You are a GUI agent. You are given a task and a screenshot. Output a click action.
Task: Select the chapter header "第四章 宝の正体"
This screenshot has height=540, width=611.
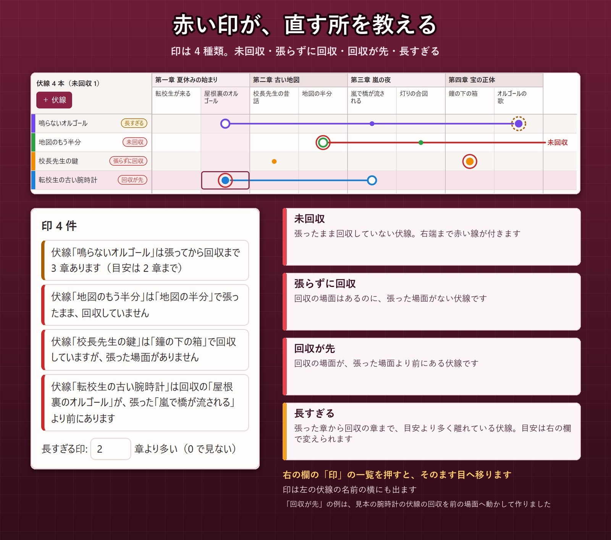click(494, 80)
